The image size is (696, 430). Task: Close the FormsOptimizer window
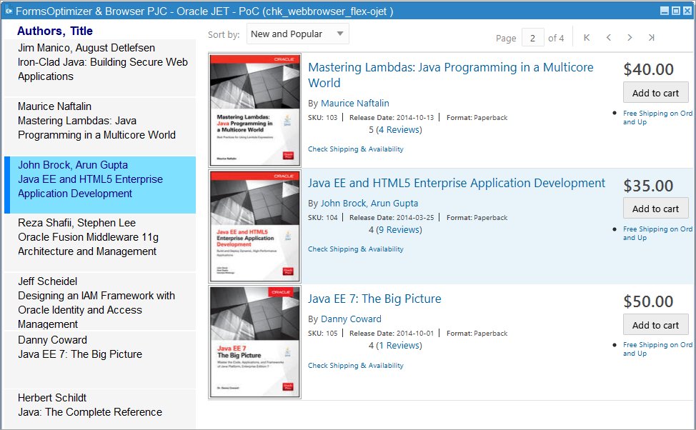click(687, 11)
